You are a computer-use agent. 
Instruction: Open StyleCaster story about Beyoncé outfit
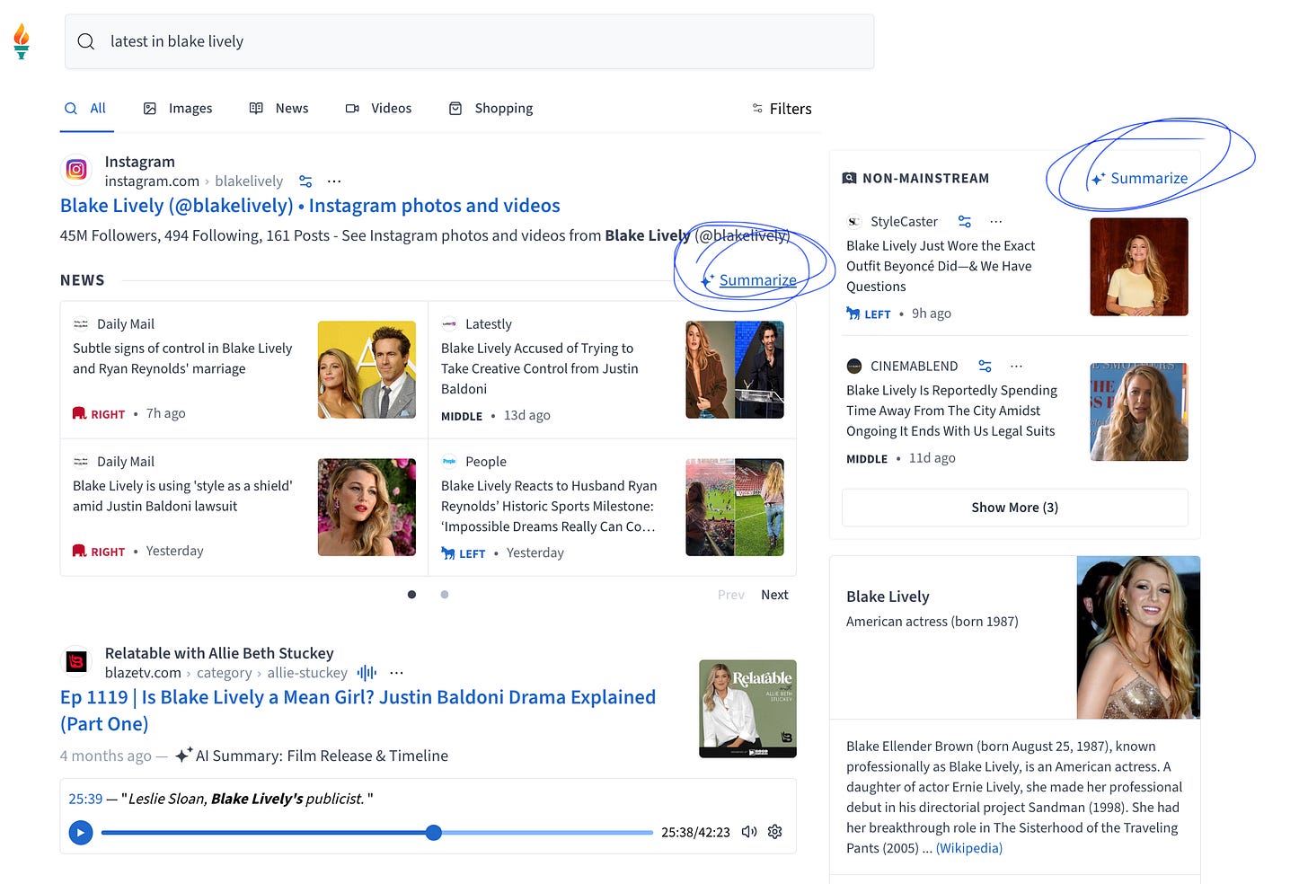(941, 266)
